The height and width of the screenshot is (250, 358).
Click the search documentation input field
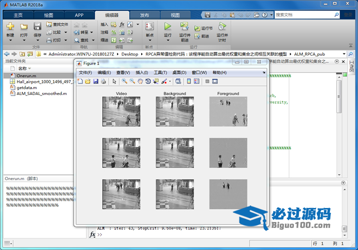(304, 15)
